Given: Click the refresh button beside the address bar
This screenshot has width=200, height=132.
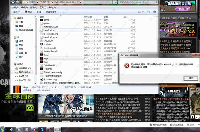Looking at the screenshot, I should click(115, 2).
